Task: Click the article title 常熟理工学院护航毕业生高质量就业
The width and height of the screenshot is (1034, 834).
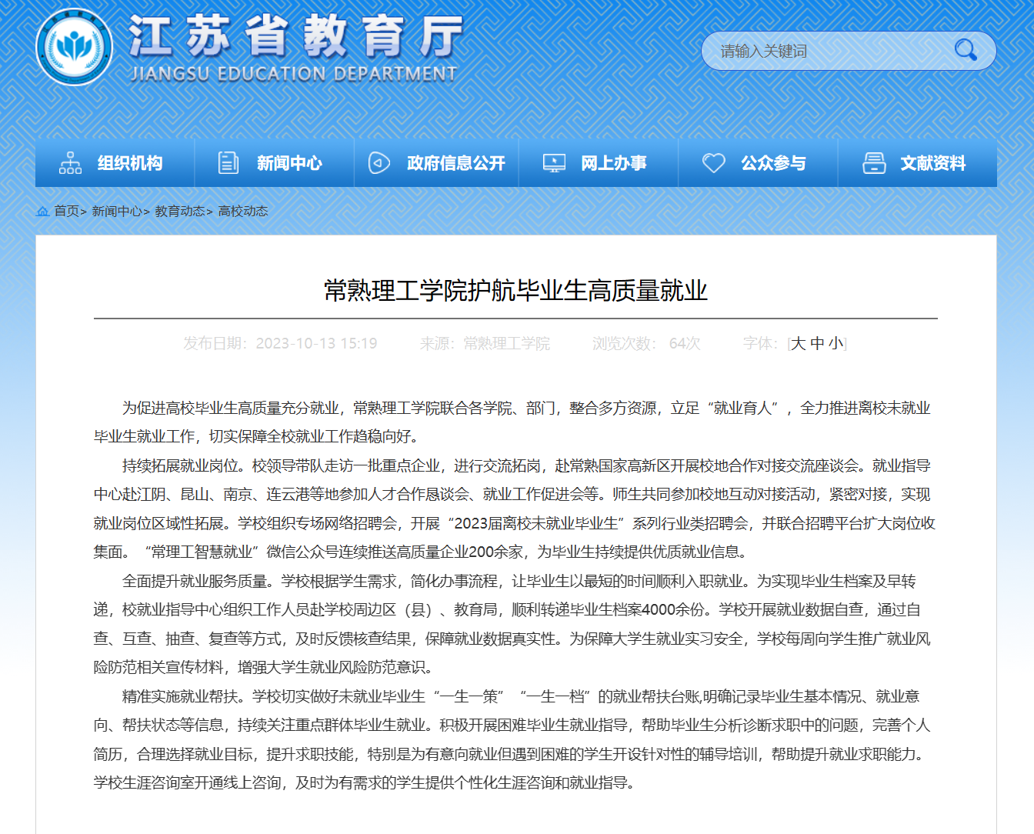Action: pos(515,291)
